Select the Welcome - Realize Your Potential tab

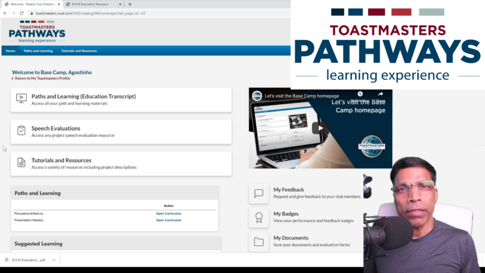coord(33,4)
